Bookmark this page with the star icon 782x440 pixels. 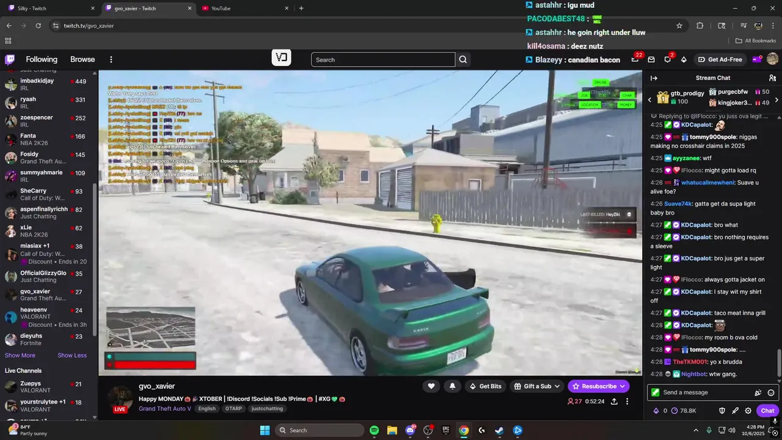coord(679,26)
